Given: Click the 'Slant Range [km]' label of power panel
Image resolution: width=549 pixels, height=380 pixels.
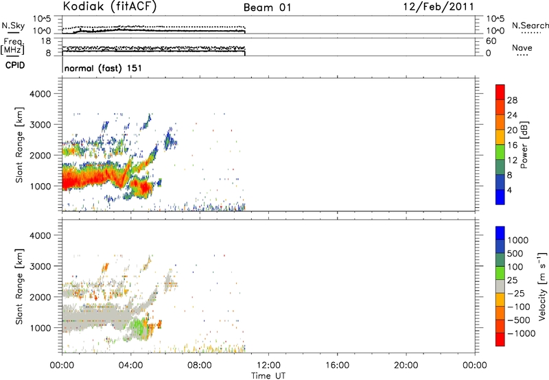Looking at the screenshot, I should coord(19,145).
